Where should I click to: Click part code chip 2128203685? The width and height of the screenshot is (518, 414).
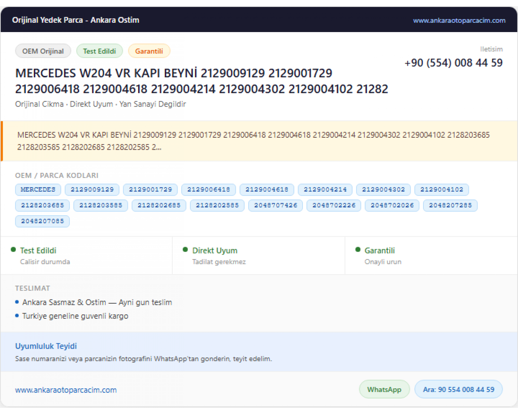pyautogui.click(x=42, y=205)
